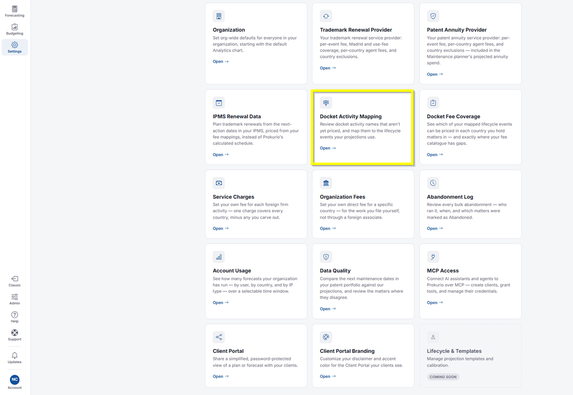
Task: Click the Patent Annuity Provider heading
Action: coord(457,30)
